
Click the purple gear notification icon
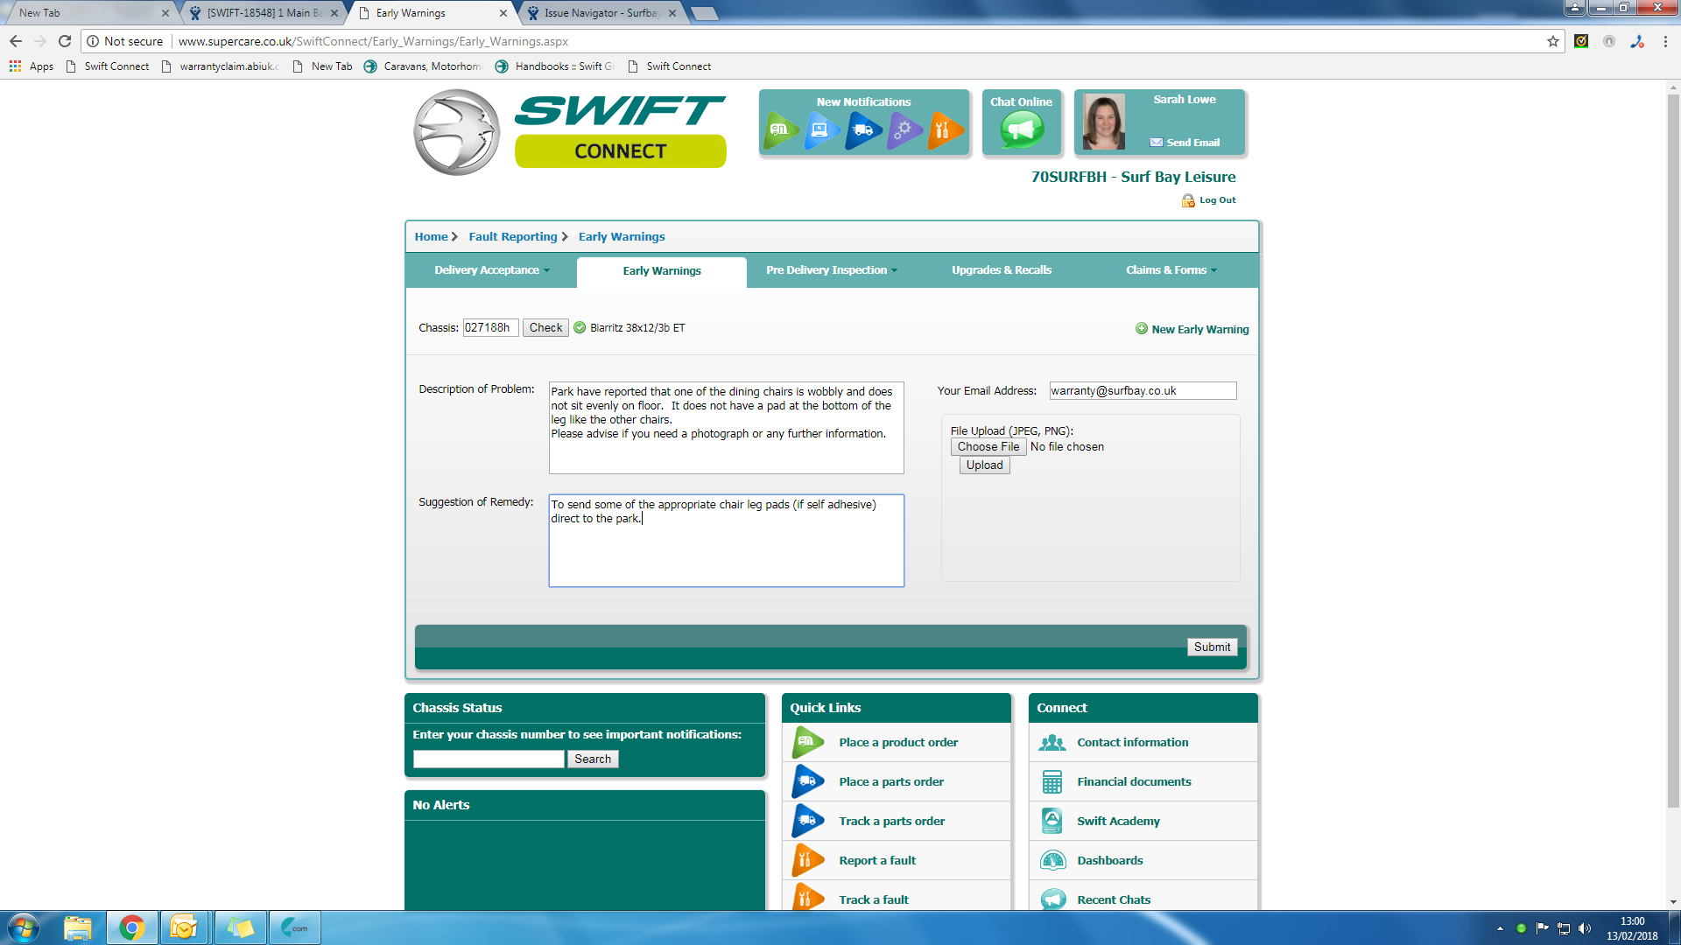coord(904,130)
